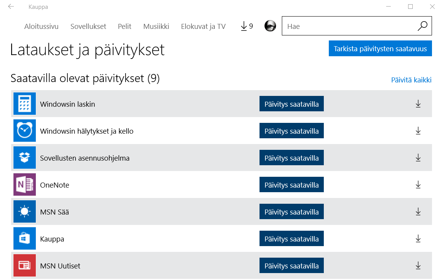Click Päivitä kaikki link

point(411,80)
